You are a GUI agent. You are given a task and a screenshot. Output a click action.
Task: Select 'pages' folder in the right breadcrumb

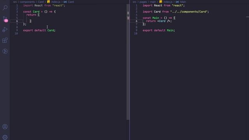[x=143, y=2]
